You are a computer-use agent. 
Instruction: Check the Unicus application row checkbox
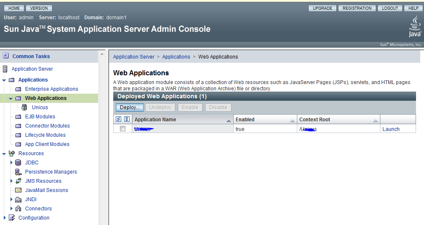click(123, 129)
